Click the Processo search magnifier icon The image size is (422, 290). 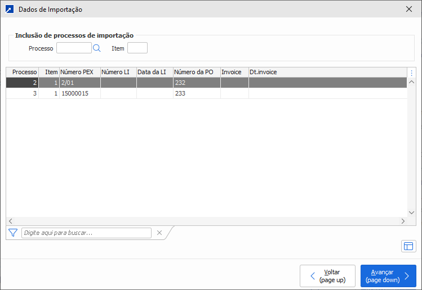pyautogui.click(x=96, y=48)
